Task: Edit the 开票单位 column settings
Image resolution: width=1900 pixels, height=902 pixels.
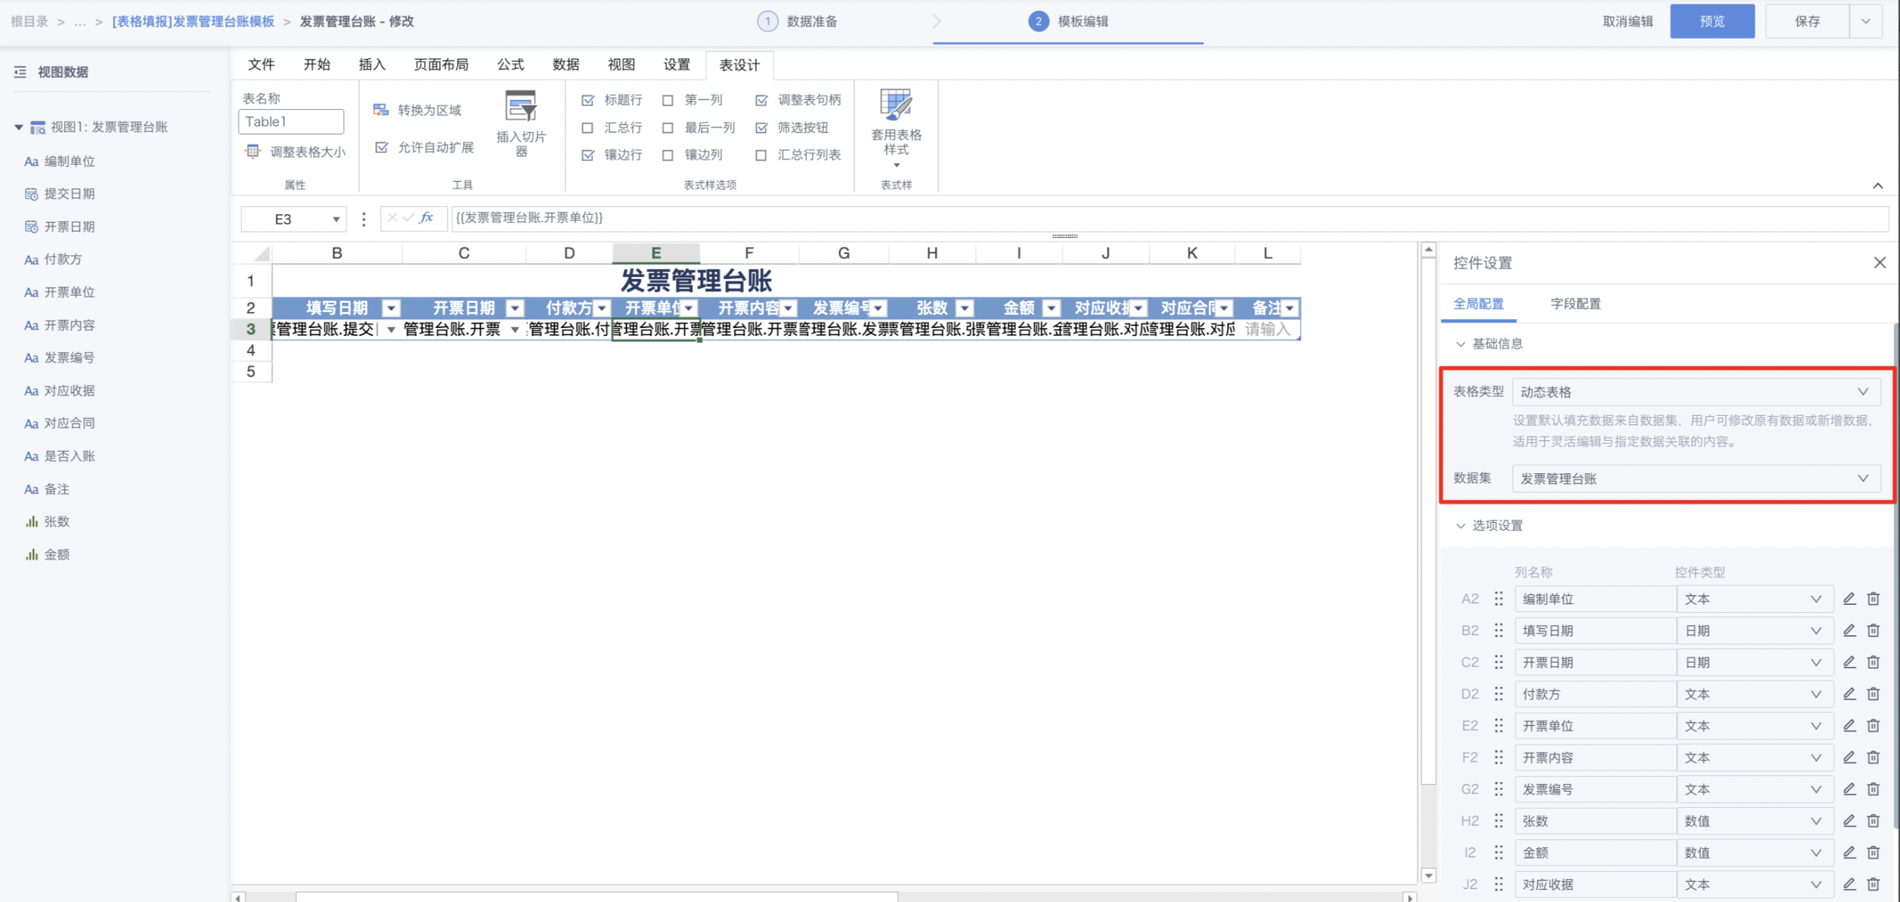Action: [x=1849, y=725]
